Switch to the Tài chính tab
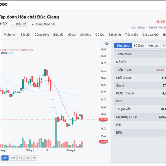 [115, 35]
